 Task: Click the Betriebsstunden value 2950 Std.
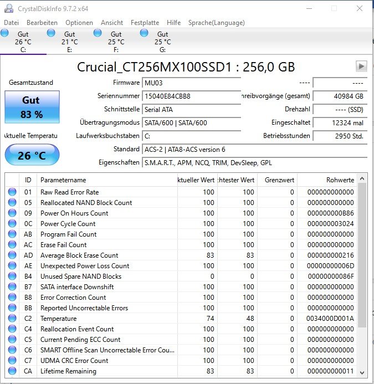[340, 136]
